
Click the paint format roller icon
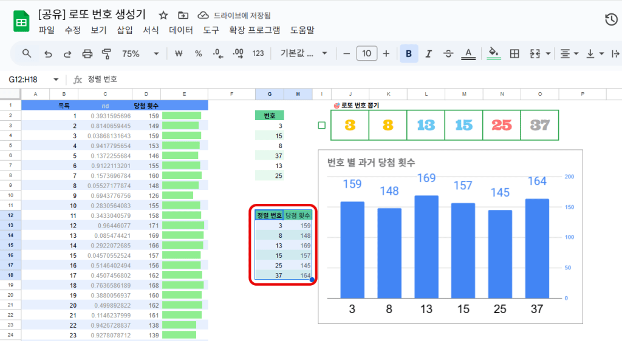click(107, 53)
